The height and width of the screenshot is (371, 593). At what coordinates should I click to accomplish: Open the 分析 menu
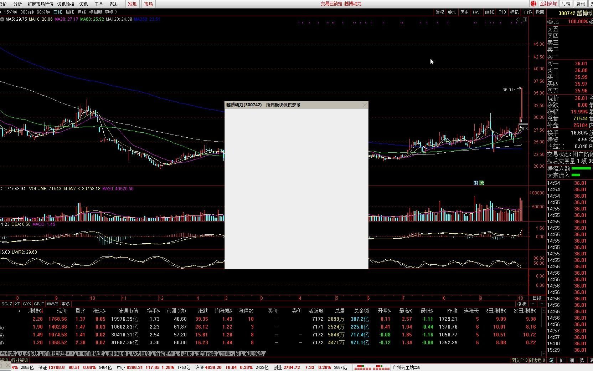17,4
